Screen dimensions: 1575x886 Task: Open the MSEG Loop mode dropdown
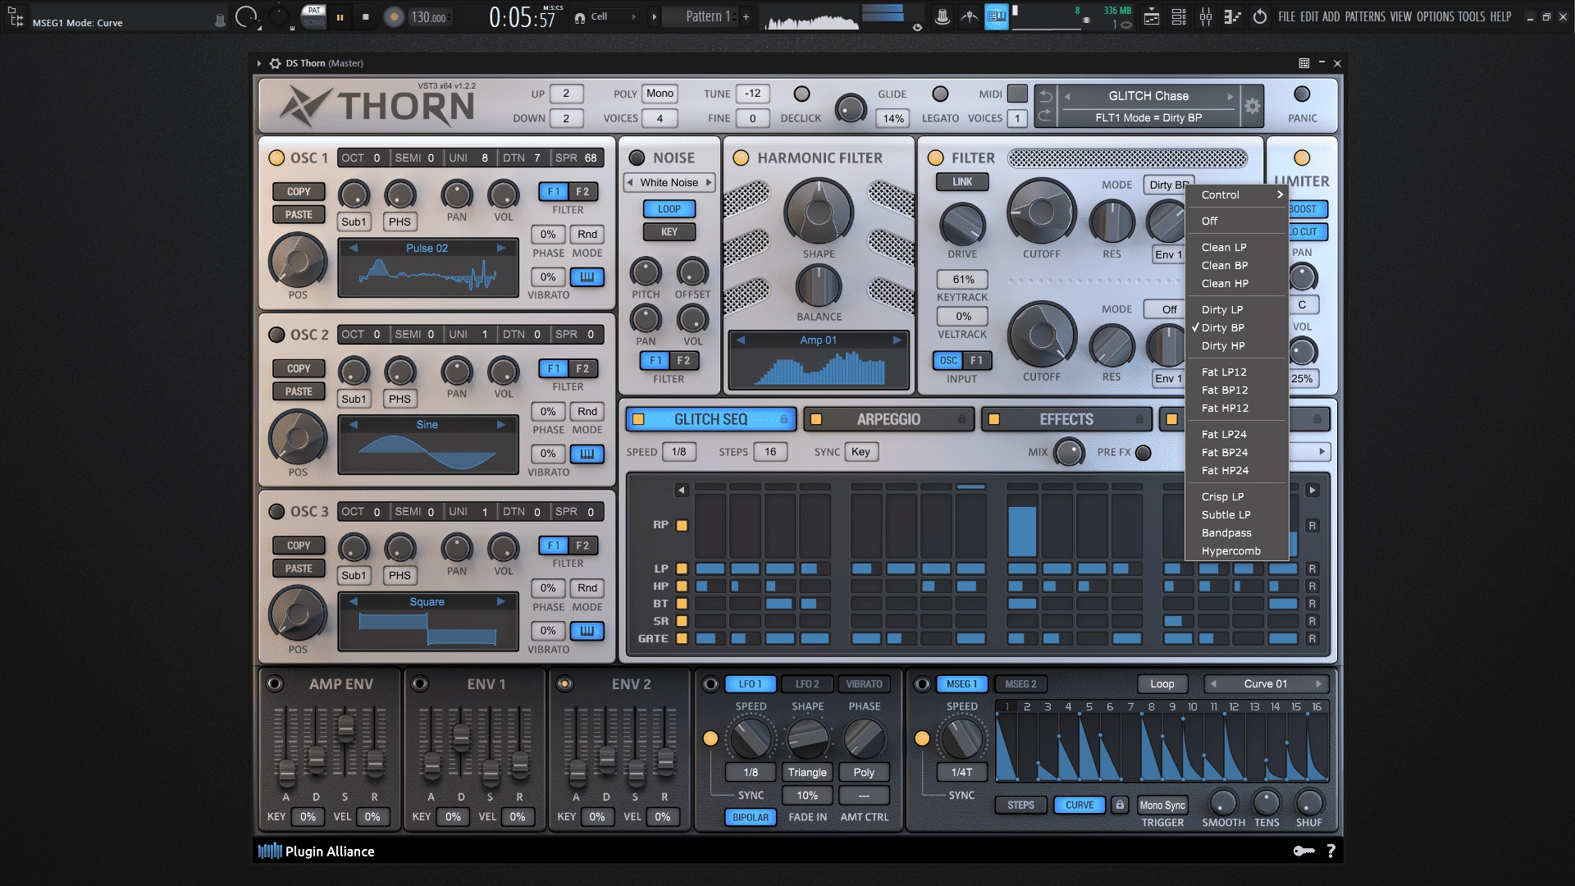[x=1162, y=683]
